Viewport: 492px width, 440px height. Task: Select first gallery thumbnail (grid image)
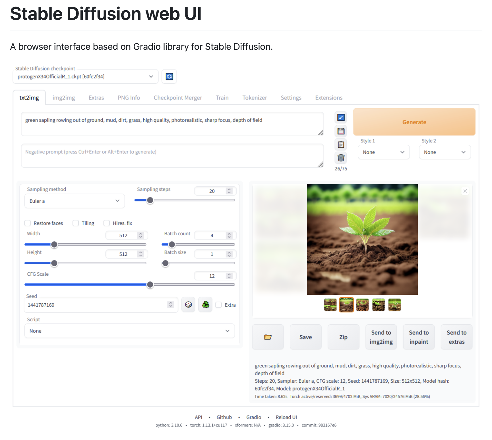330,305
